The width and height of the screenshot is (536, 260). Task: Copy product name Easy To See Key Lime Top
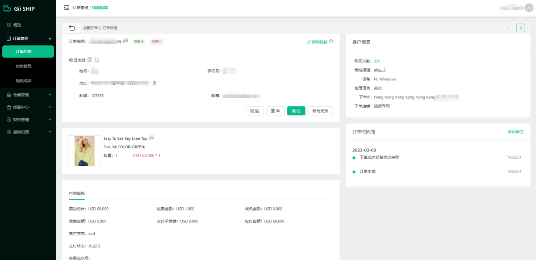[x=151, y=138]
